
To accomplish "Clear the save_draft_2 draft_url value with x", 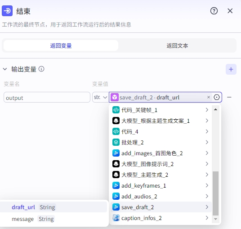I will tap(209, 97).
